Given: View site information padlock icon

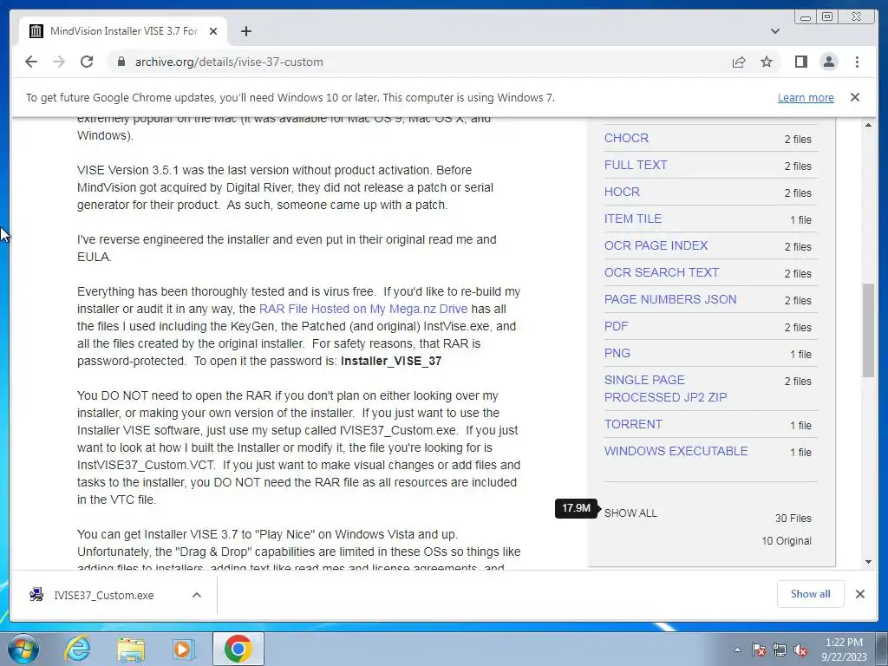Looking at the screenshot, I should pos(121,62).
